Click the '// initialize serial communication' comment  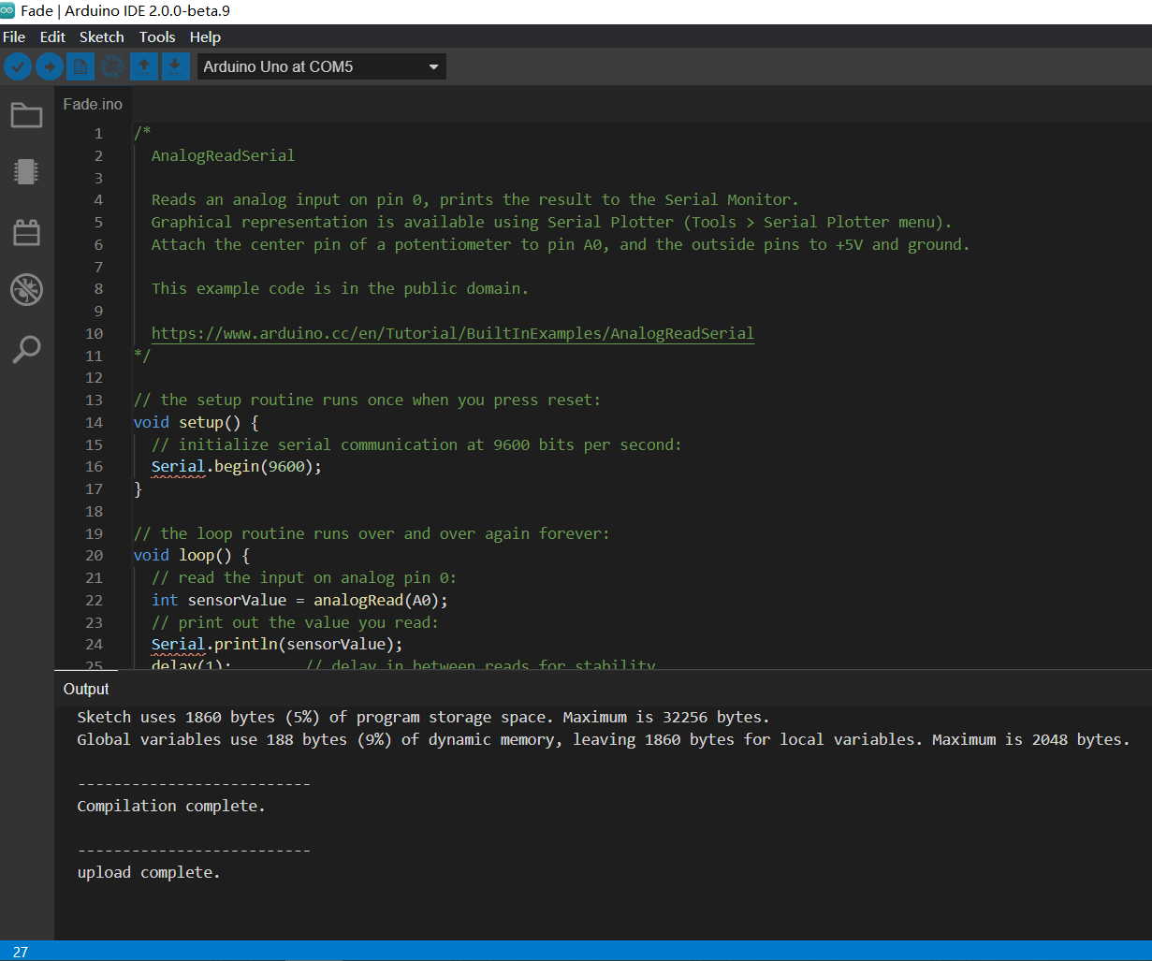coord(416,444)
